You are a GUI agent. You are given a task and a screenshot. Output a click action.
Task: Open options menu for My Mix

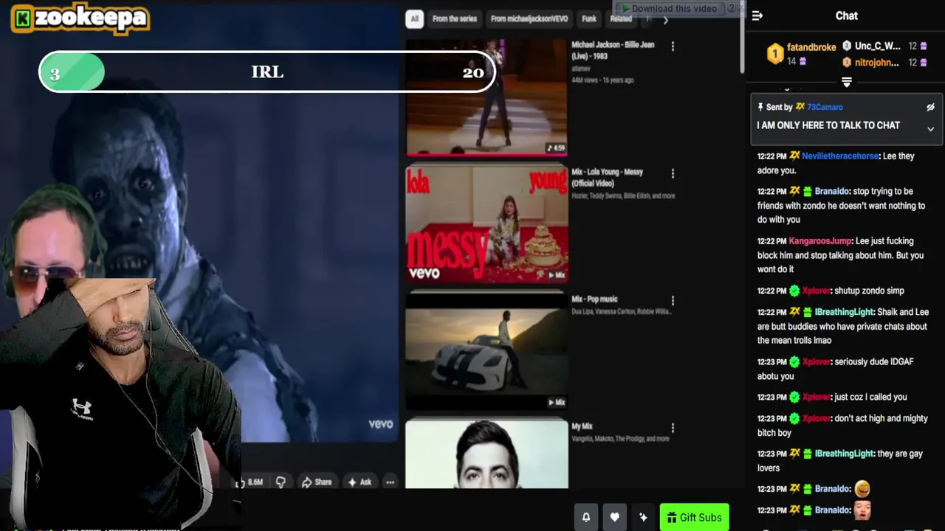coord(673,428)
